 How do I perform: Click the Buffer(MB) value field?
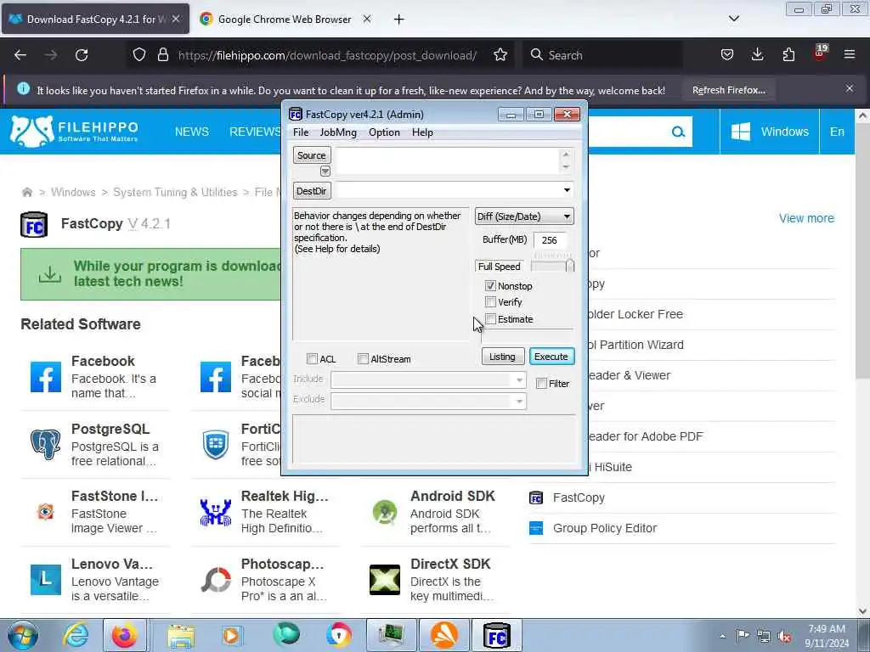point(550,240)
